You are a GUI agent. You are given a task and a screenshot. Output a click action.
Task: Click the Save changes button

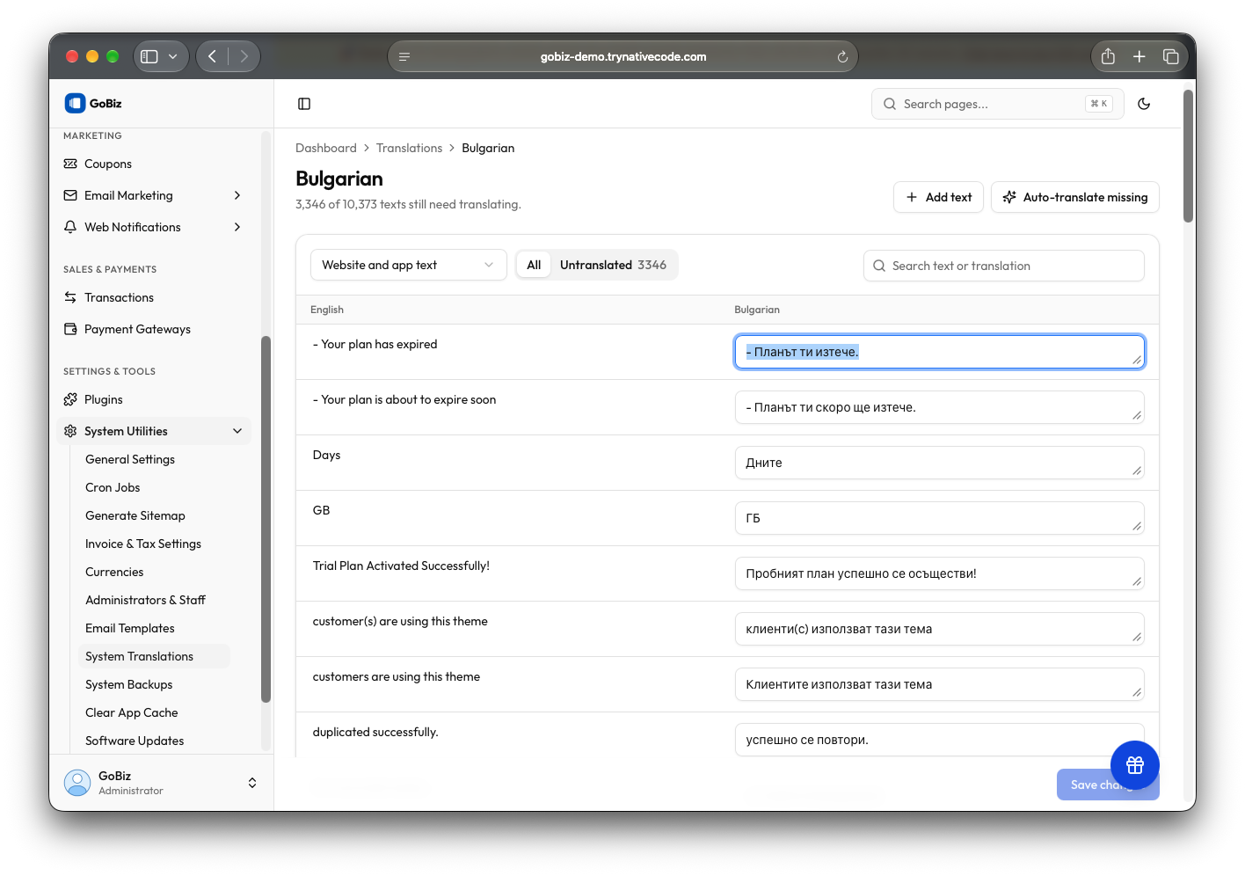(x=1108, y=785)
